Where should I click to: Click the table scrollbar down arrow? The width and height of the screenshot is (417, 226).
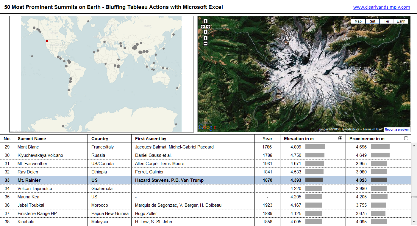(x=414, y=222)
